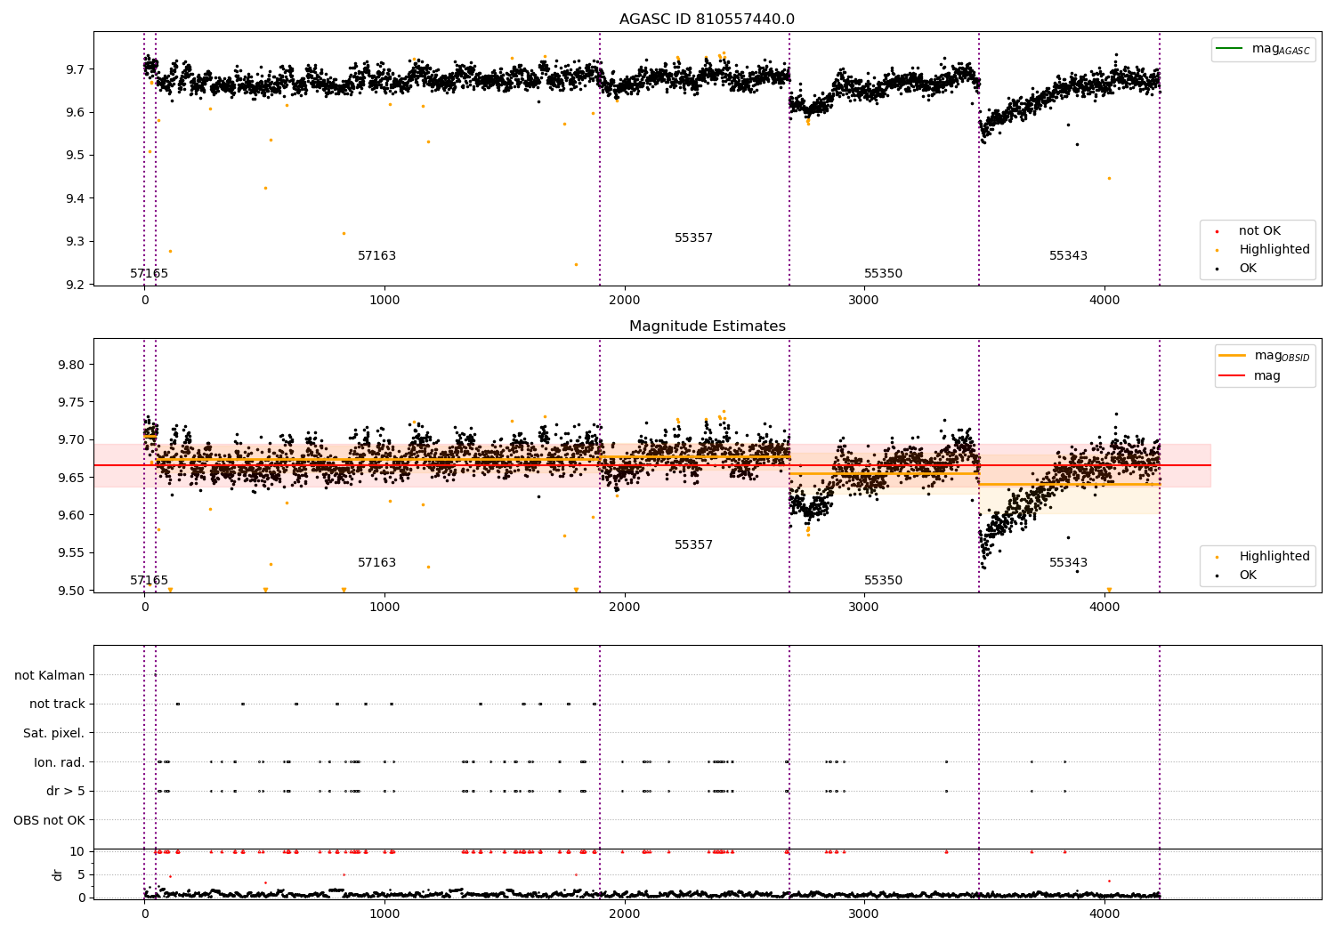Click the title "AGASC ID 810557440.0"
Viewport: 1335px width, 934px height.
coord(707,20)
